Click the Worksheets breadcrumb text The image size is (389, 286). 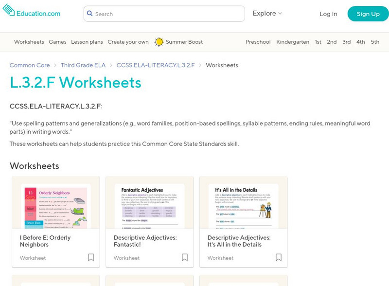(x=222, y=65)
